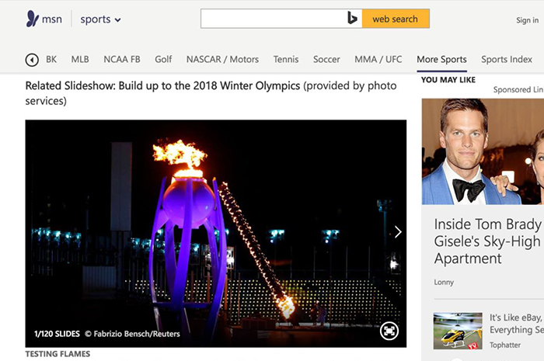Select the NASCAR / Motors tab
The height and width of the screenshot is (361, 544).
click(x=222, y=60)
